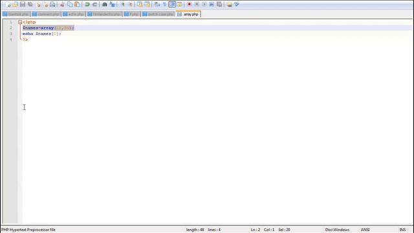Open the user defined language icon
Screen dimensions: 414x233
pyautogui.click(x=179, y=5)
